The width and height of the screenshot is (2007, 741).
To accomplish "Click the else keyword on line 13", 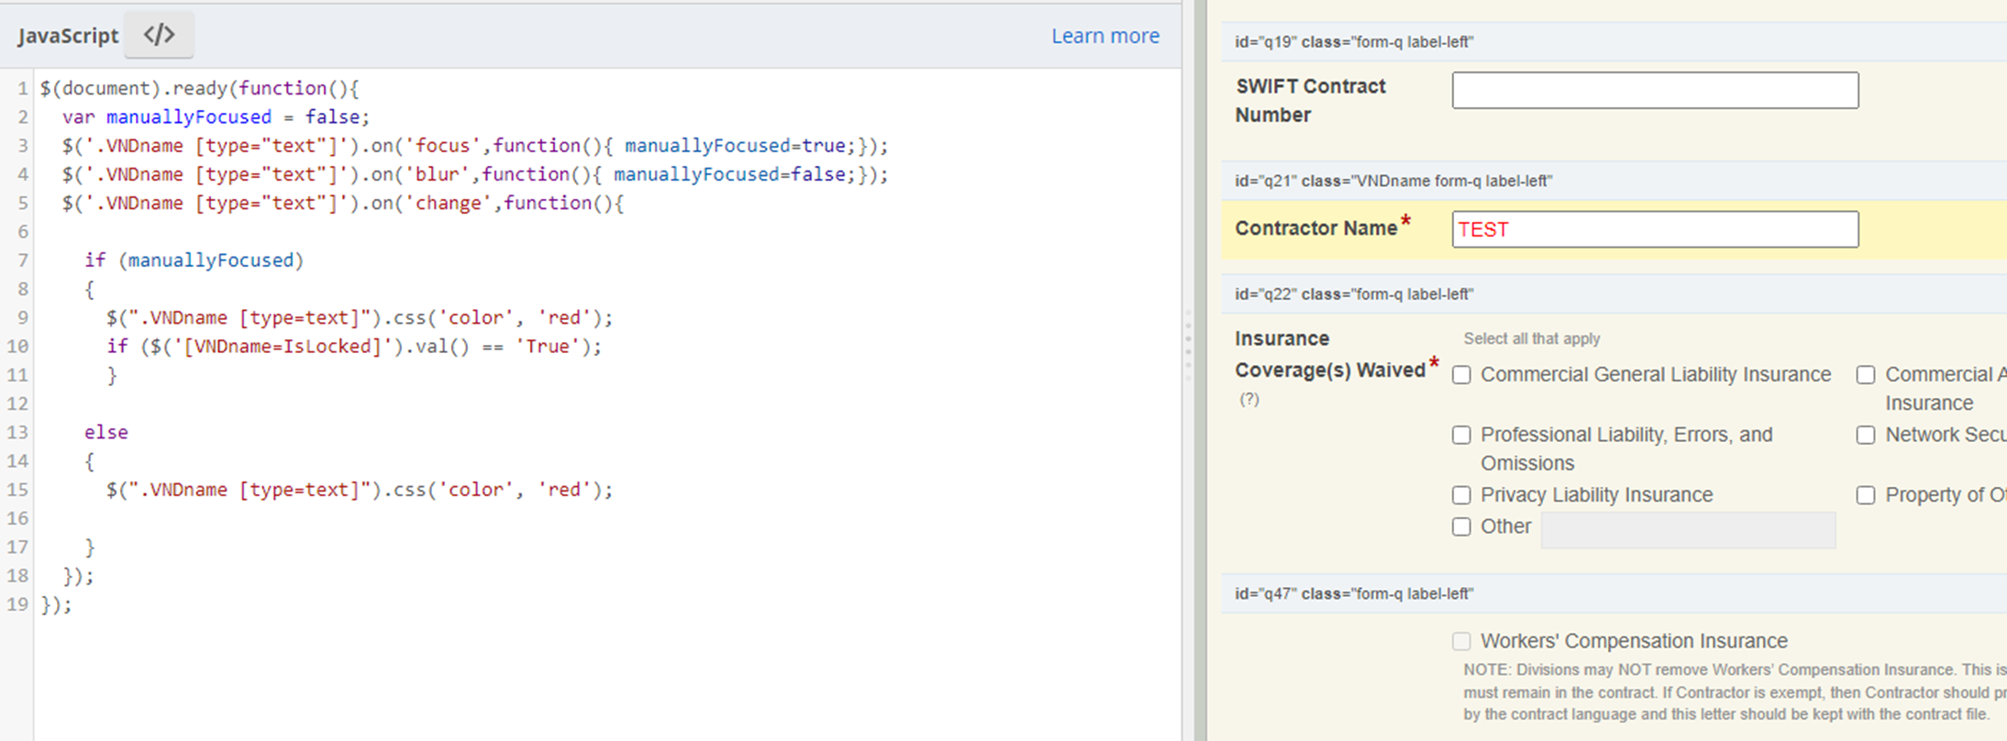I will (x=105, y=433).
